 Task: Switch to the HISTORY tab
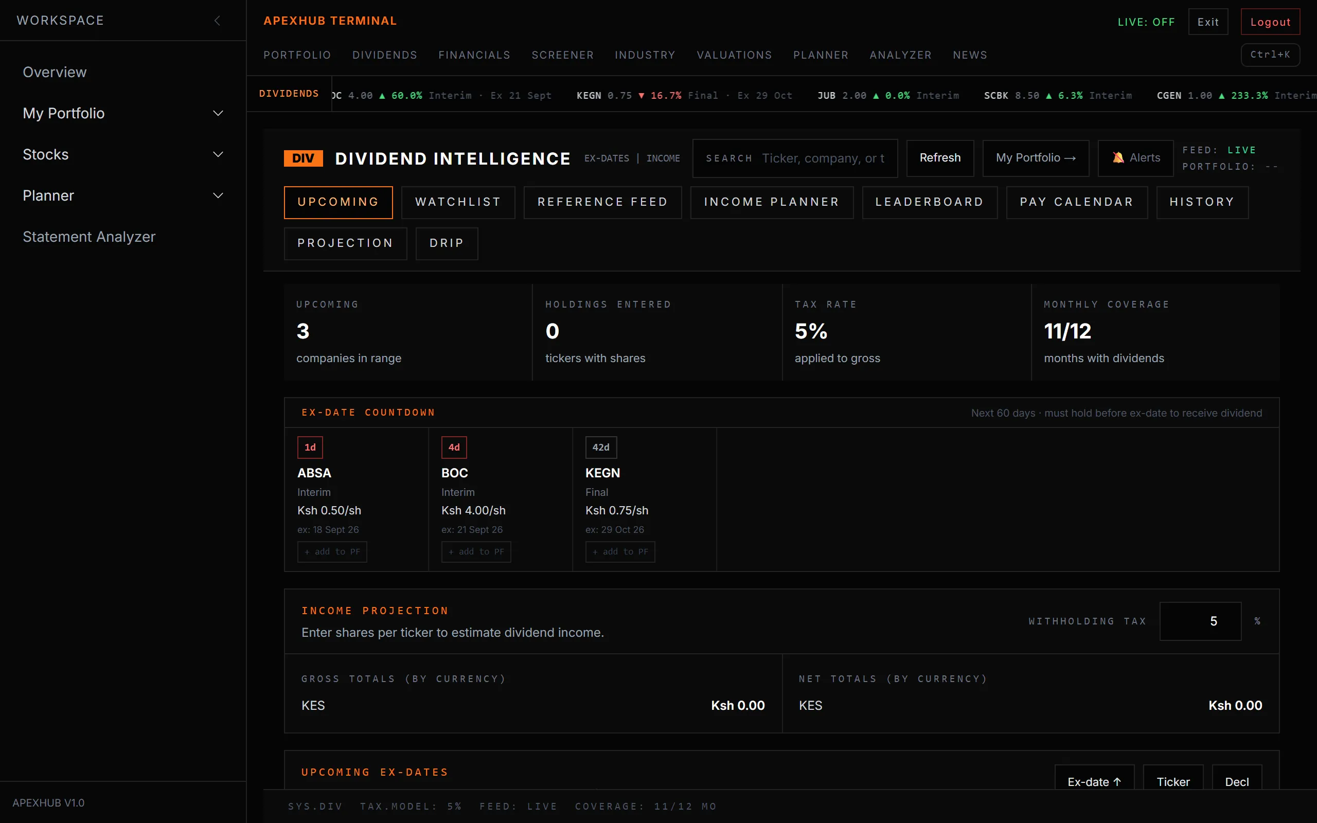click(x=1202, y=202)
